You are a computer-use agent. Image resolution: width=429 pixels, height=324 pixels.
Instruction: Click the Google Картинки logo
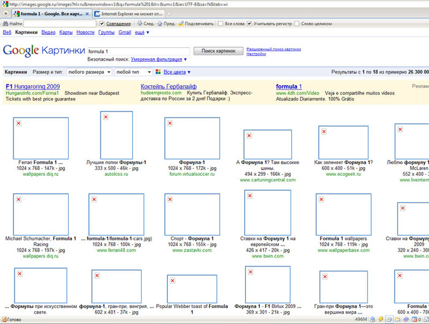click(44, 51)
